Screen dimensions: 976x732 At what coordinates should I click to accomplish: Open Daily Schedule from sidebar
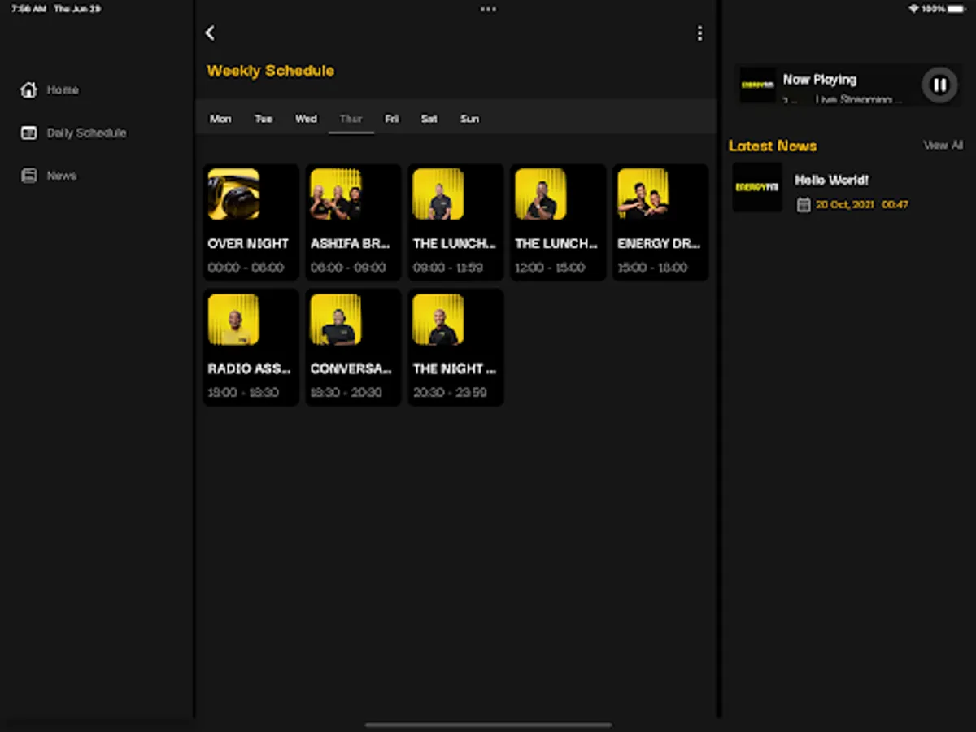pos(86,133)
